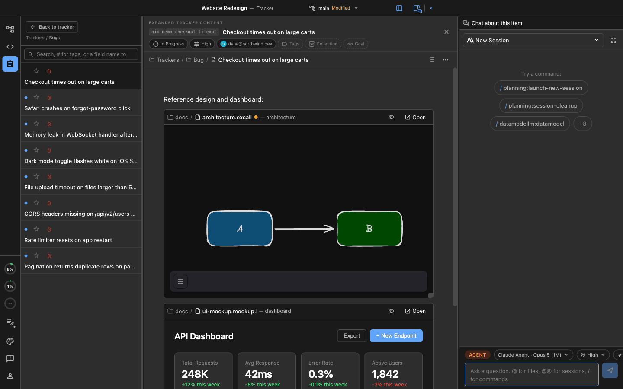Click the 8% usage progress ring
The image size is (623, 389).
click(10, 269)
